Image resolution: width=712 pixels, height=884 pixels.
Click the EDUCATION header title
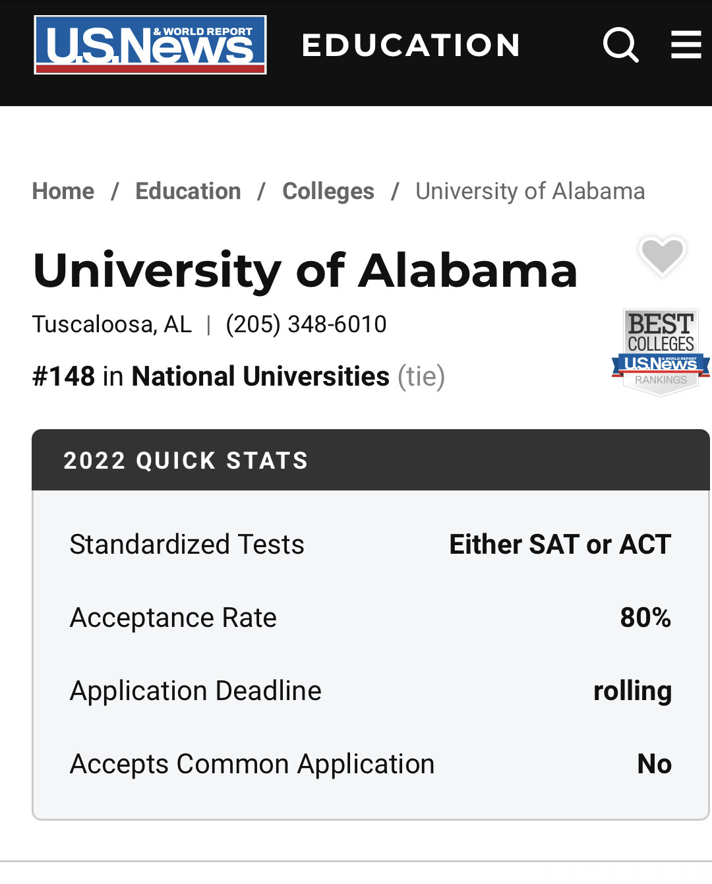(411, 45)
